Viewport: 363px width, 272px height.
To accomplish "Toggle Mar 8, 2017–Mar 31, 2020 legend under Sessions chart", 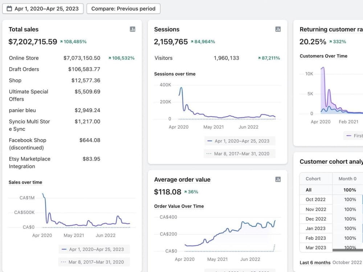I will pyautogui.click(x=239, y=153).
